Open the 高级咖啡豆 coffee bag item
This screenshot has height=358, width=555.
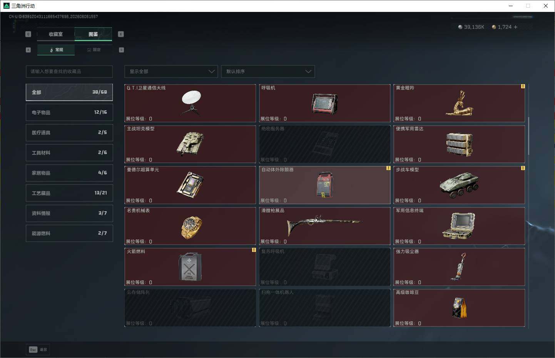point(459,308)
